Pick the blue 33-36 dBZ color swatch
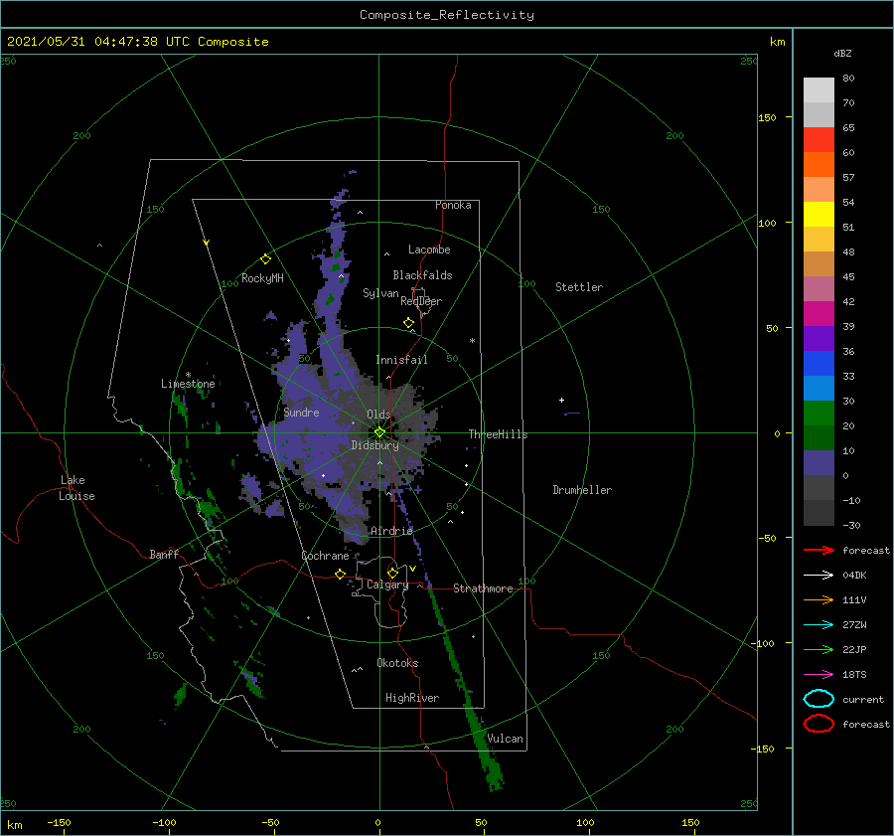The width and height of the screenshot is (894, 836). 819,364
